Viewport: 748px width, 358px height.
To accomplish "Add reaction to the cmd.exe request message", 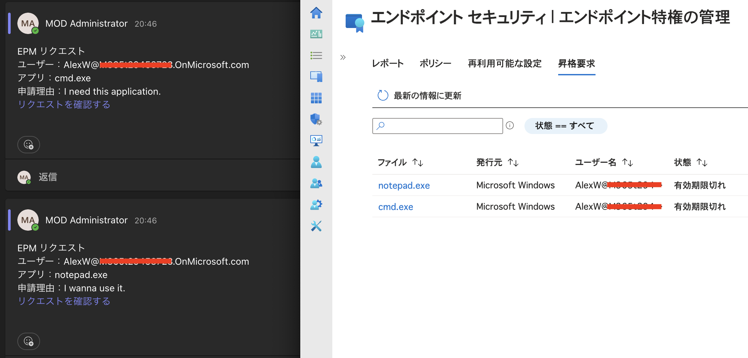I will tap(29, 145).
